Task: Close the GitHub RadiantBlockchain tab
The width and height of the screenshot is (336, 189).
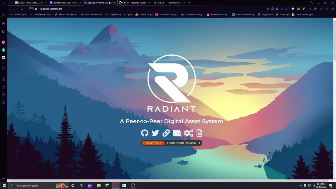Action: 149,3
